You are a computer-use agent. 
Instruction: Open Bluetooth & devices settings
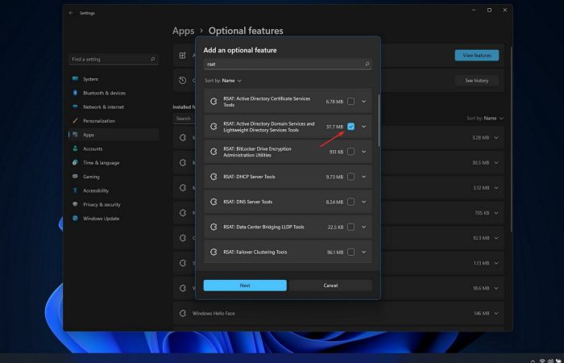pos(114,93)
